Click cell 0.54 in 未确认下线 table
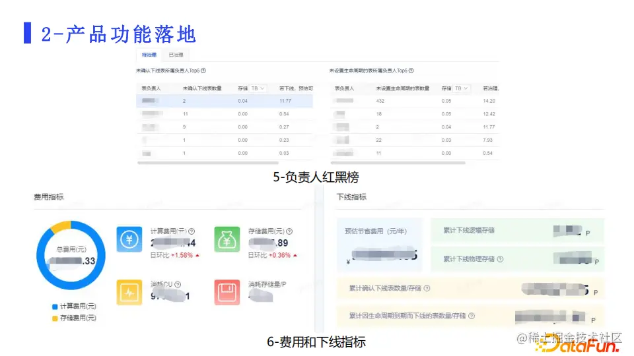Viewport: 634px width, 356px height. 284,114
